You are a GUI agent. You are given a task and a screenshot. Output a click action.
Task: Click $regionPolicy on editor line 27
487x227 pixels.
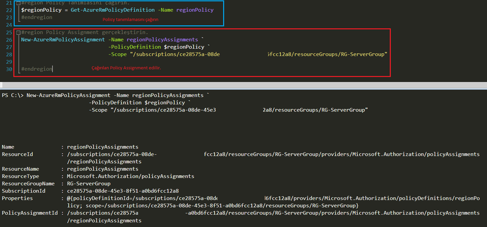pyautogui.click(x=183, y=47)
